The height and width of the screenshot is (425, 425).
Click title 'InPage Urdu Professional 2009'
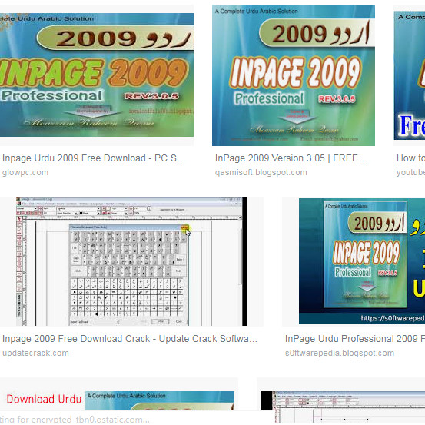351,338
